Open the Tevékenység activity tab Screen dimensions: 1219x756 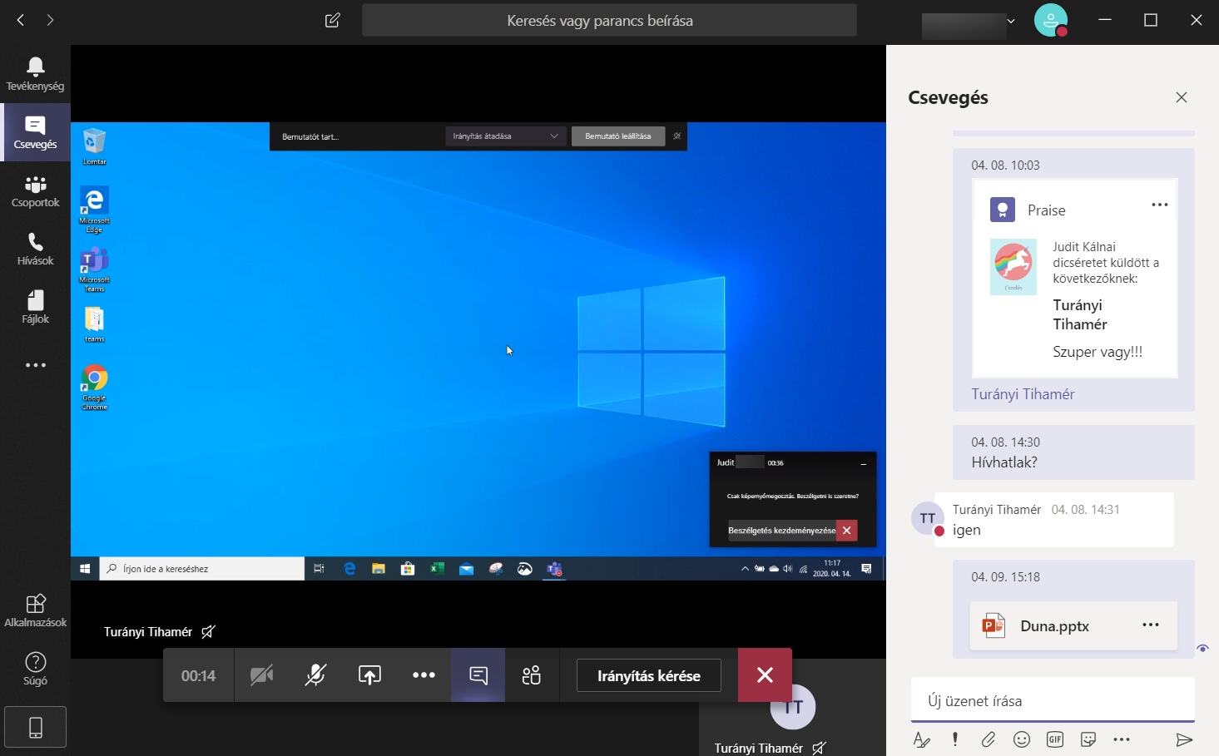click(35, 74)
